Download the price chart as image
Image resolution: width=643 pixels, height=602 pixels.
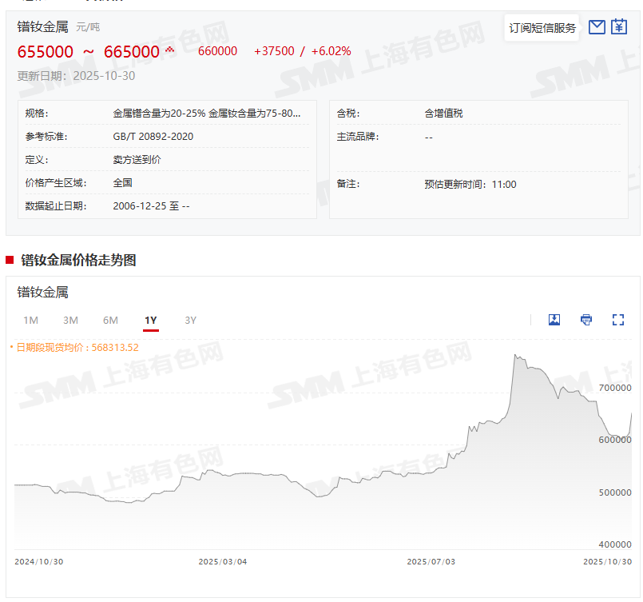tap(554, 320)
